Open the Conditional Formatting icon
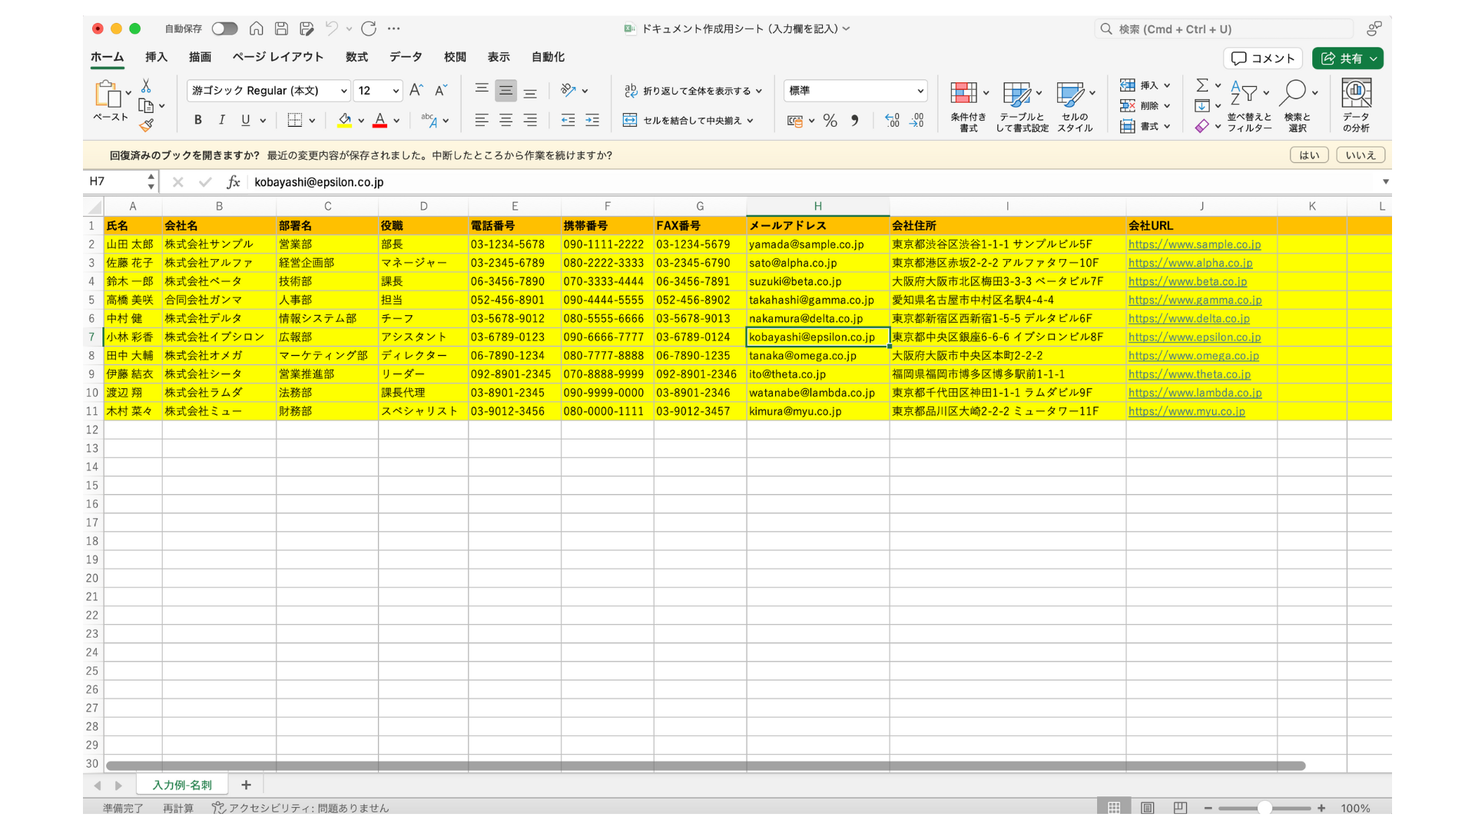The image size is (1475, 830). point(963,94)
